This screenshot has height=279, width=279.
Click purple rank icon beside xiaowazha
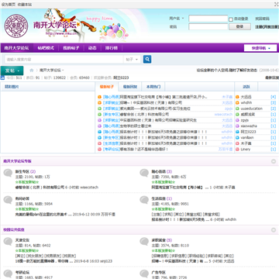point(237,126)
